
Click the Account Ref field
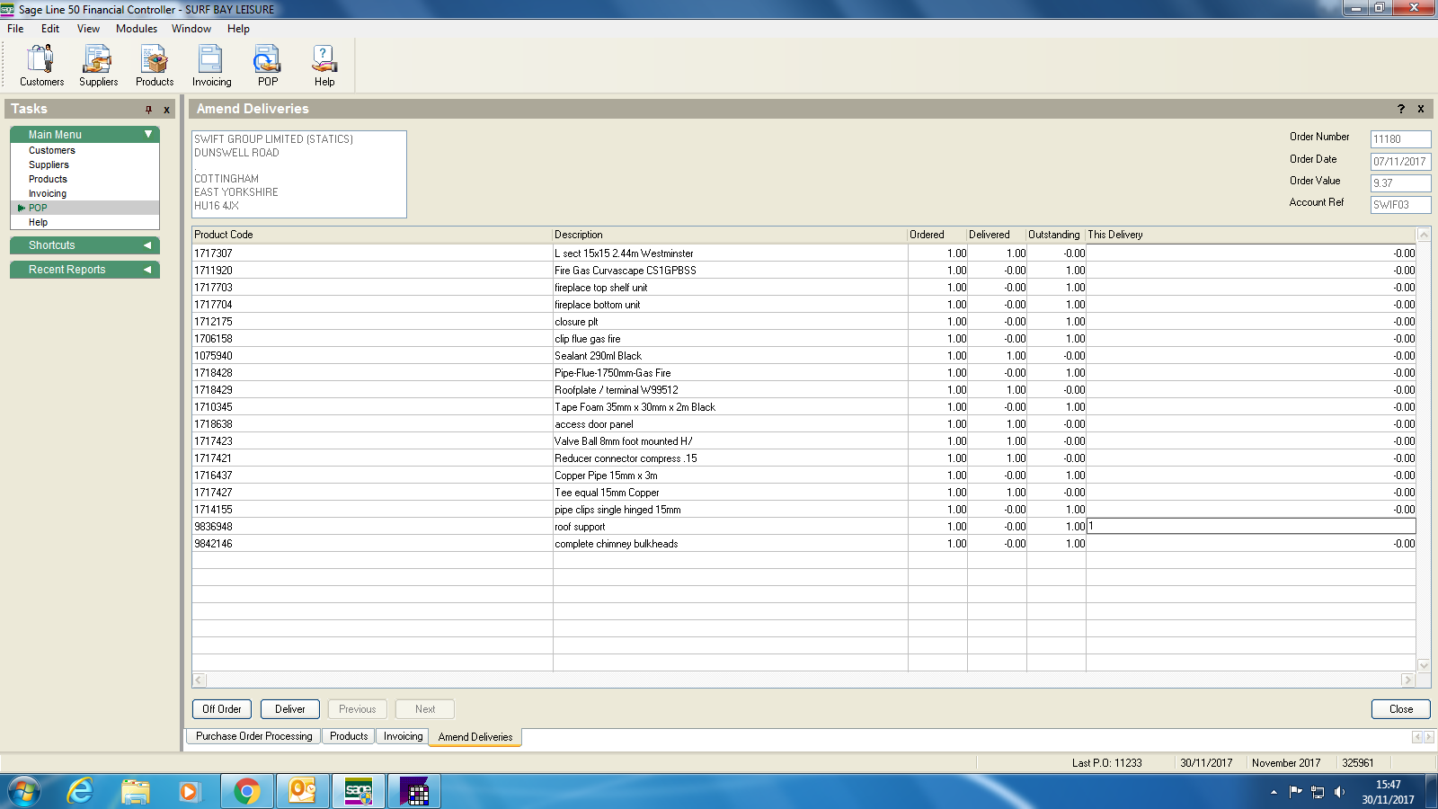1400,204
